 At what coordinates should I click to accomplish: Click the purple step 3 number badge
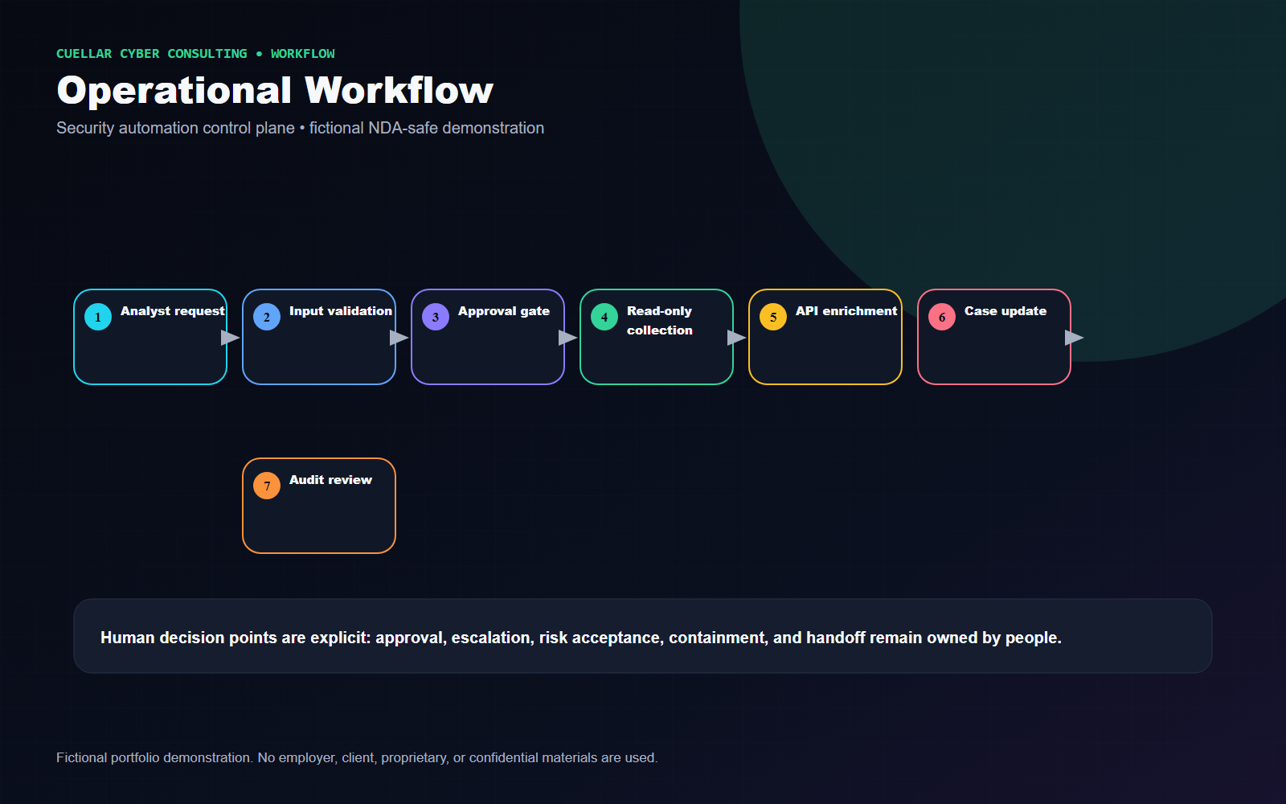(x=436, y=317)
